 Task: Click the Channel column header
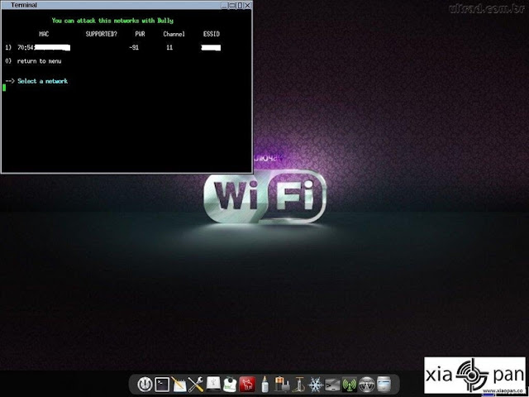point(174,34)
